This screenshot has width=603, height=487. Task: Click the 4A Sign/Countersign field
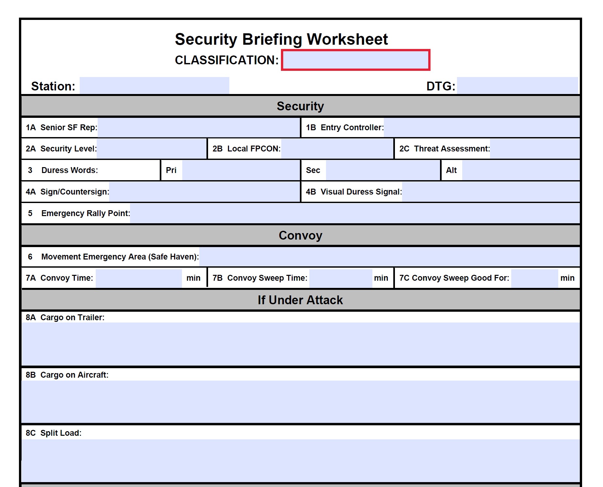[x=204, y=192]
